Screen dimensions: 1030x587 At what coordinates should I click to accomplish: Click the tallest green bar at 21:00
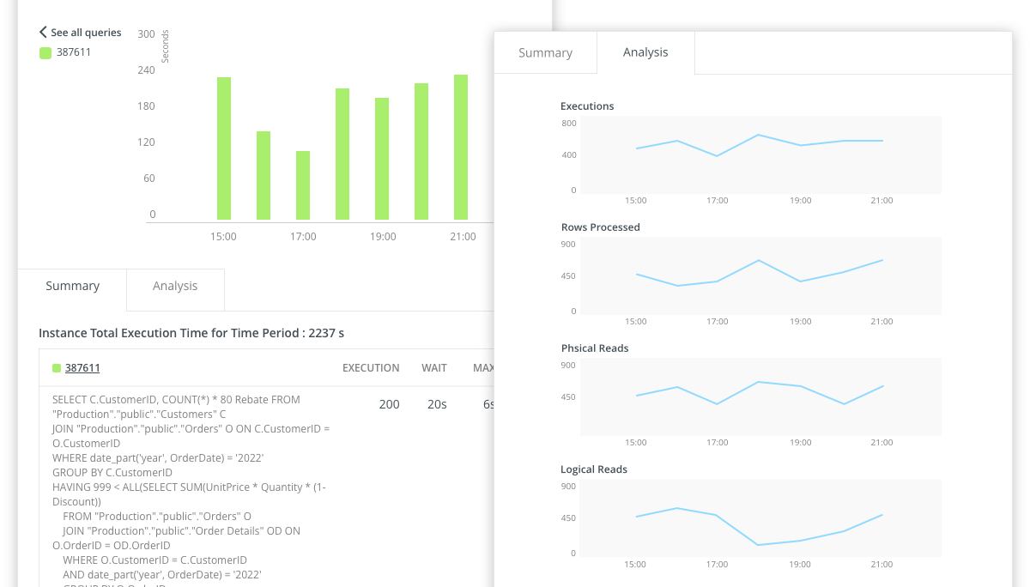(x=462, y=146)
